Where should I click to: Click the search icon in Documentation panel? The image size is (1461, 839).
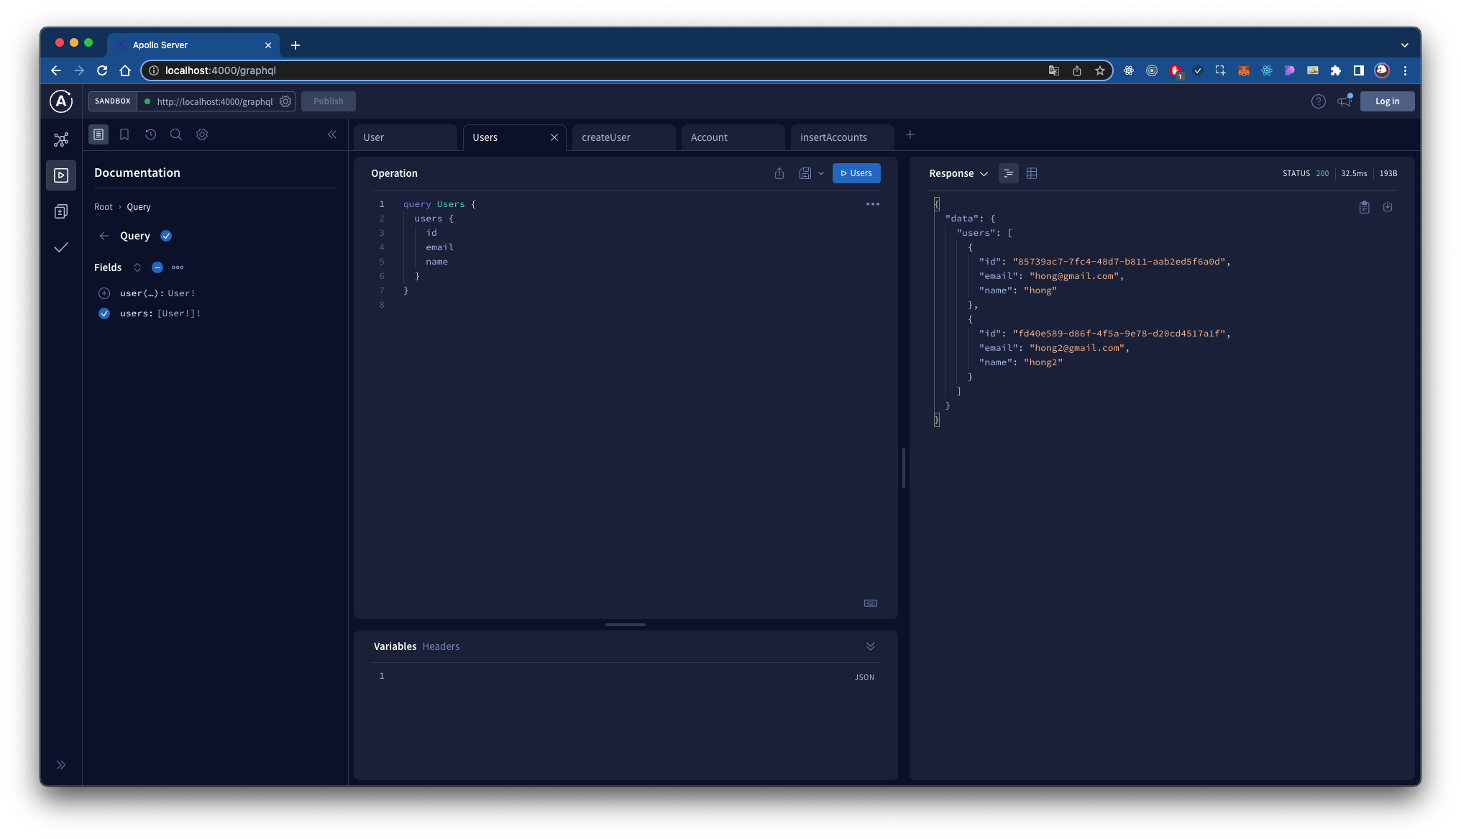click(175, 134)
